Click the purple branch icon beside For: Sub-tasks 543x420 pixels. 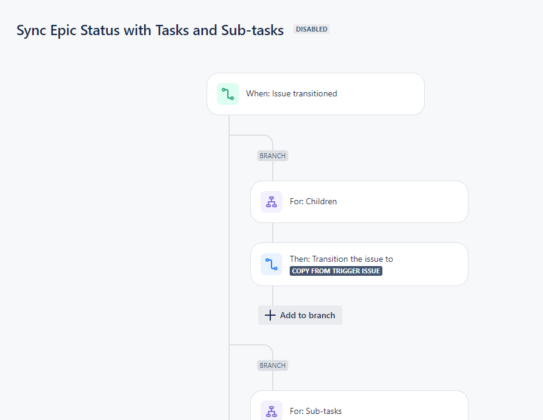point(271,411)
